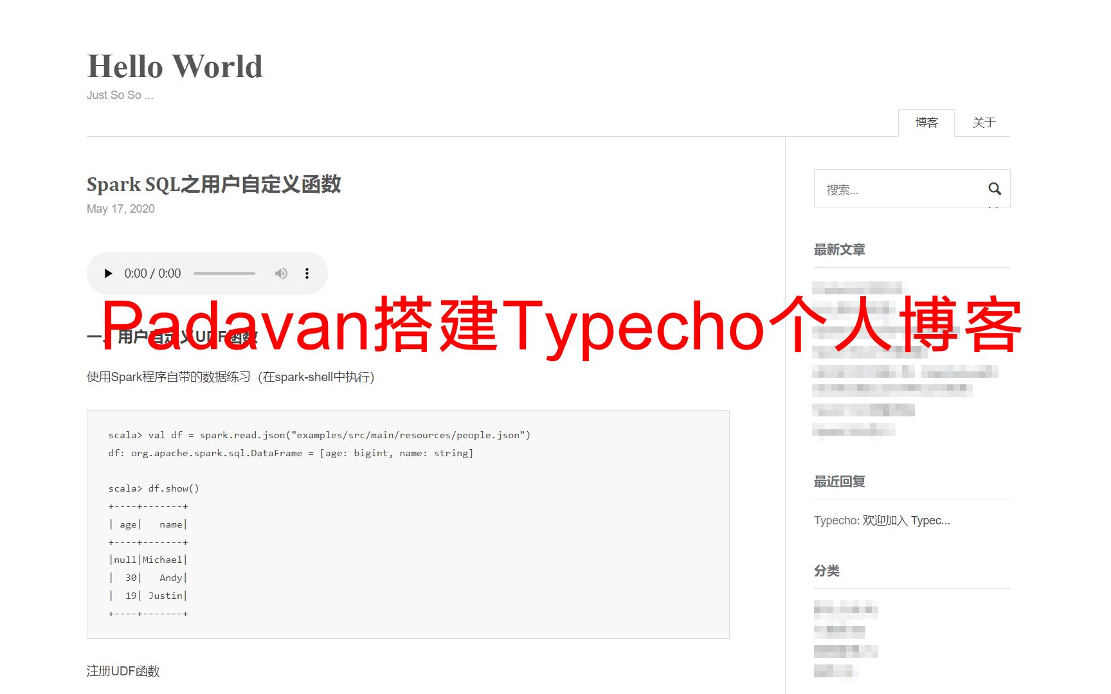Go to Hello World site title

pyautogui.click(x=175, y=66)
